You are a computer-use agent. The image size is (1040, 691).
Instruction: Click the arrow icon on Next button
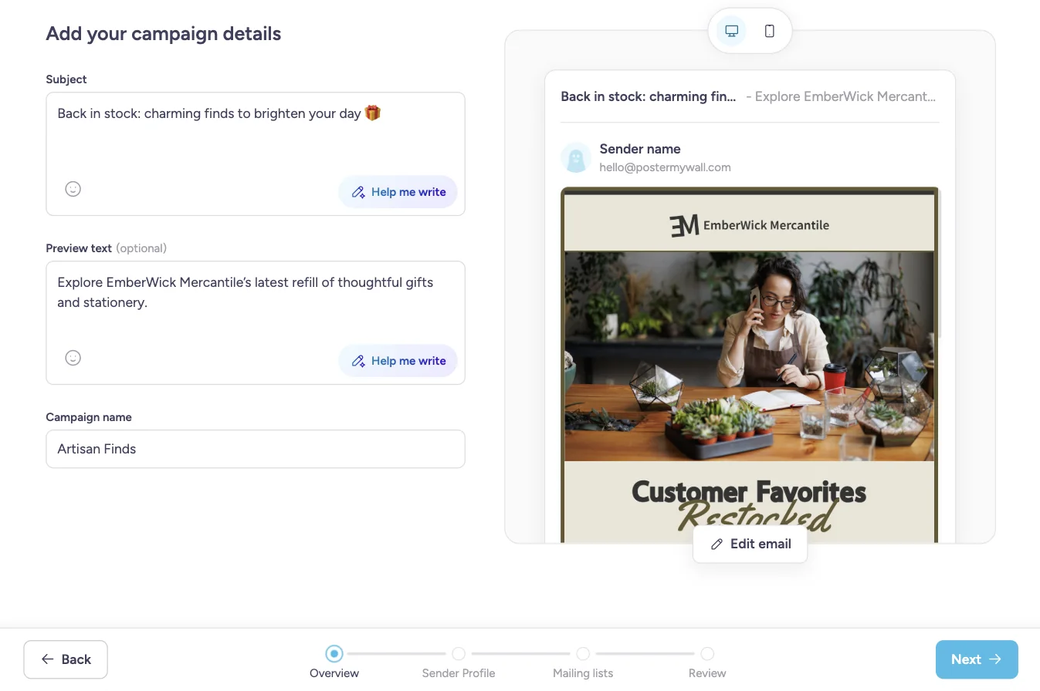pyautogui.click(x=995, y=659)
